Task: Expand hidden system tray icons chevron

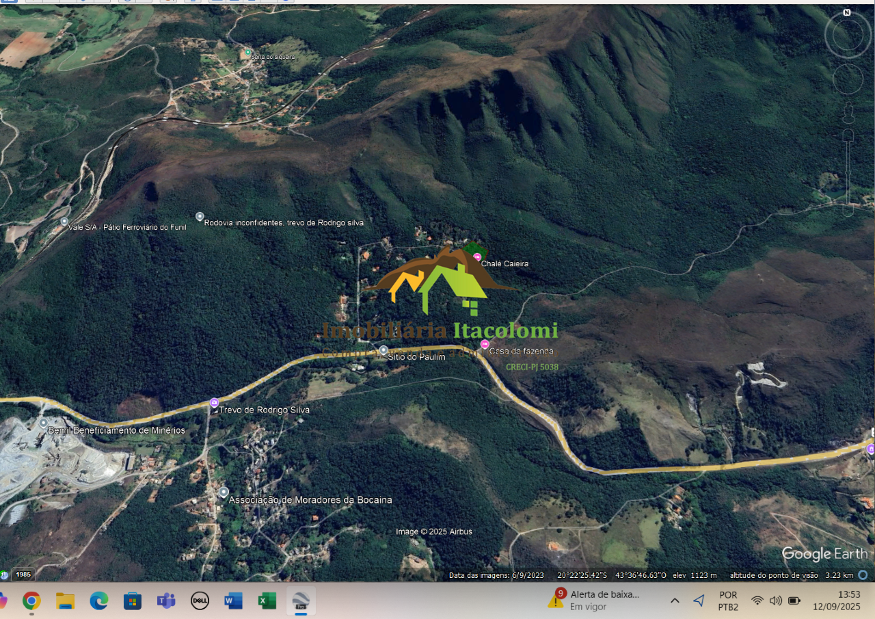Action: 675,601
